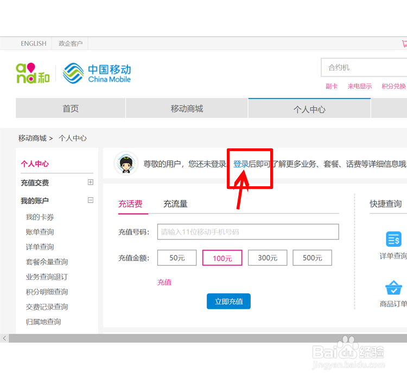Screen dimensions: 407x379
Task: Select the 个人中心 navigation tab
Action: tap(309, 109)
